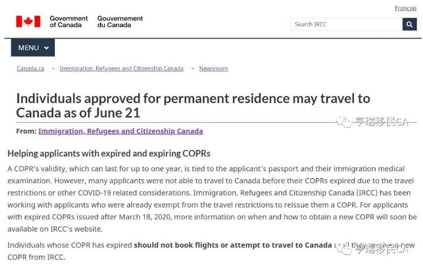
Task: Click the Gouvernement du Canada wordmark
Action: pos(120,22)
